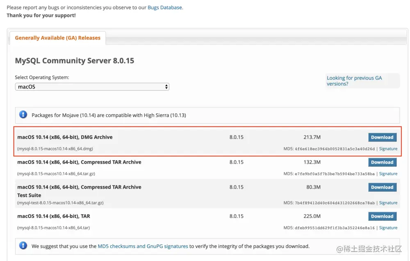The image size is (410, 261).
Task: Select the 80.3M size value
Action: 313,187
